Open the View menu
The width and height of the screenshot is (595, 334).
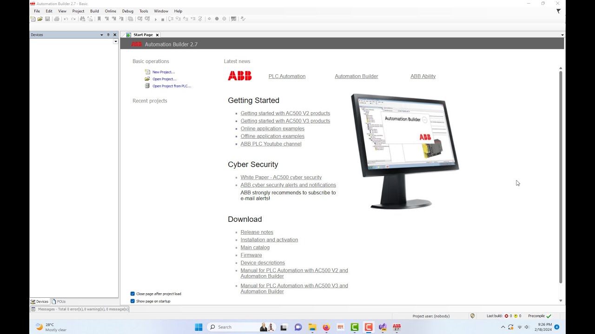62,11
